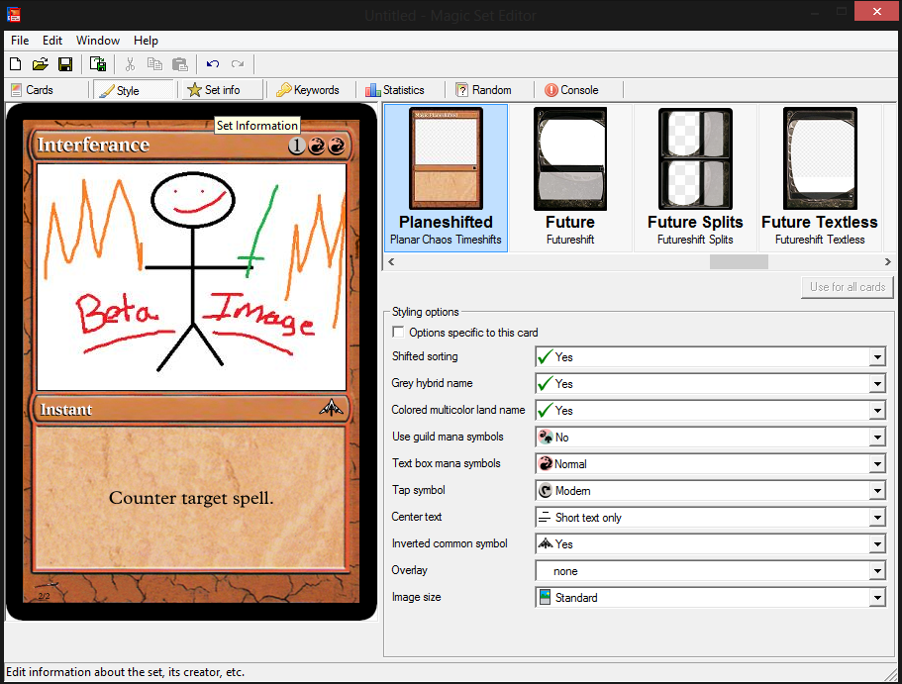
Task: Expand the Grey hybrid name dropdown
Action: point(877,384)
